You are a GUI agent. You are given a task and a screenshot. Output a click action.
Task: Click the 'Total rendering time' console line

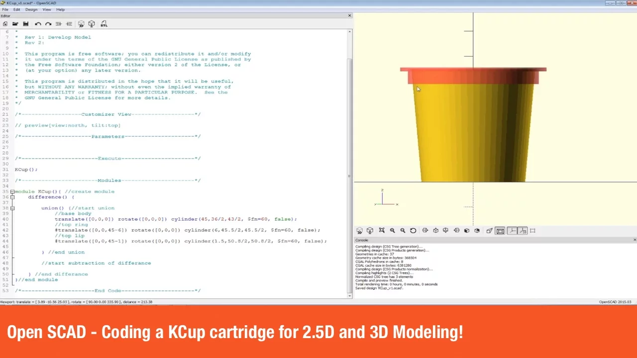pos(397,284)
